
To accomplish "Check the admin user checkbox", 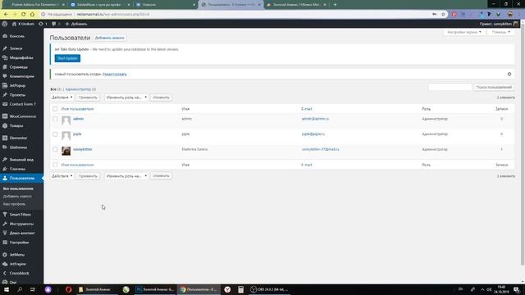I will pos(55,119).
